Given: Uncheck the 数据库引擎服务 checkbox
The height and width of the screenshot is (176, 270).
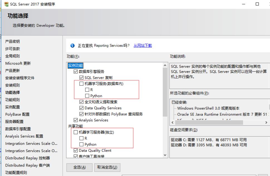Looking at the screenshot, I should pyautogui.click(x=76, y=71).
